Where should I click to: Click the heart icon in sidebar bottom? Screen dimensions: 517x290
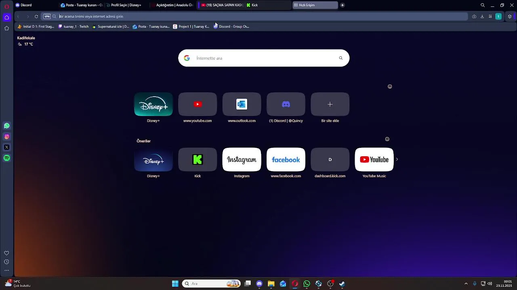[6, 253]
